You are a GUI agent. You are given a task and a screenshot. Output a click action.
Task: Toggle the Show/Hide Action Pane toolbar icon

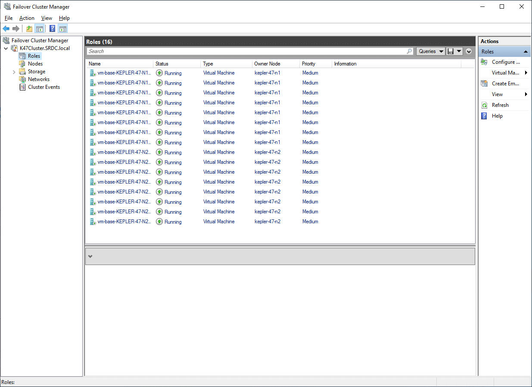[63, 29]
